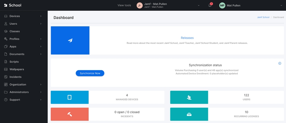Click the Profiles gear icon in sidebar
286x123 pixels.
[x=6, y=39]
